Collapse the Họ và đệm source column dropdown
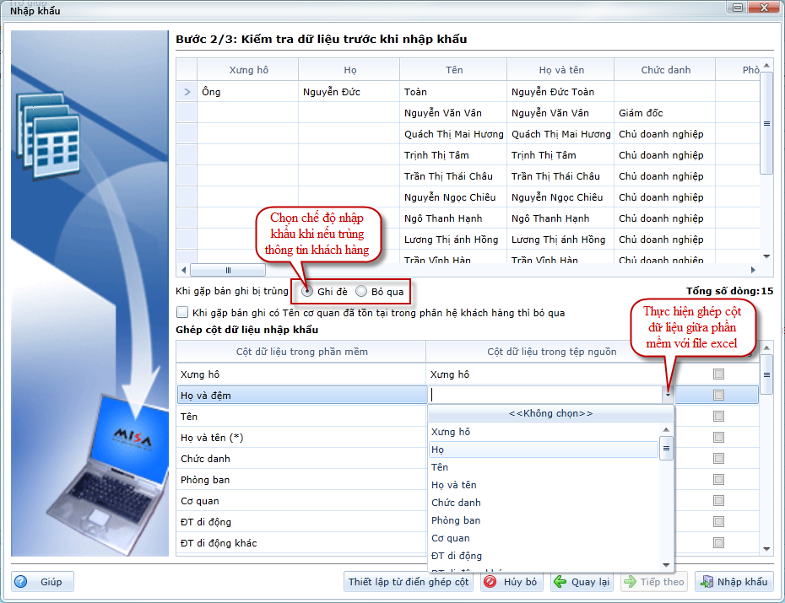785x603 pixels. point(667,395)
